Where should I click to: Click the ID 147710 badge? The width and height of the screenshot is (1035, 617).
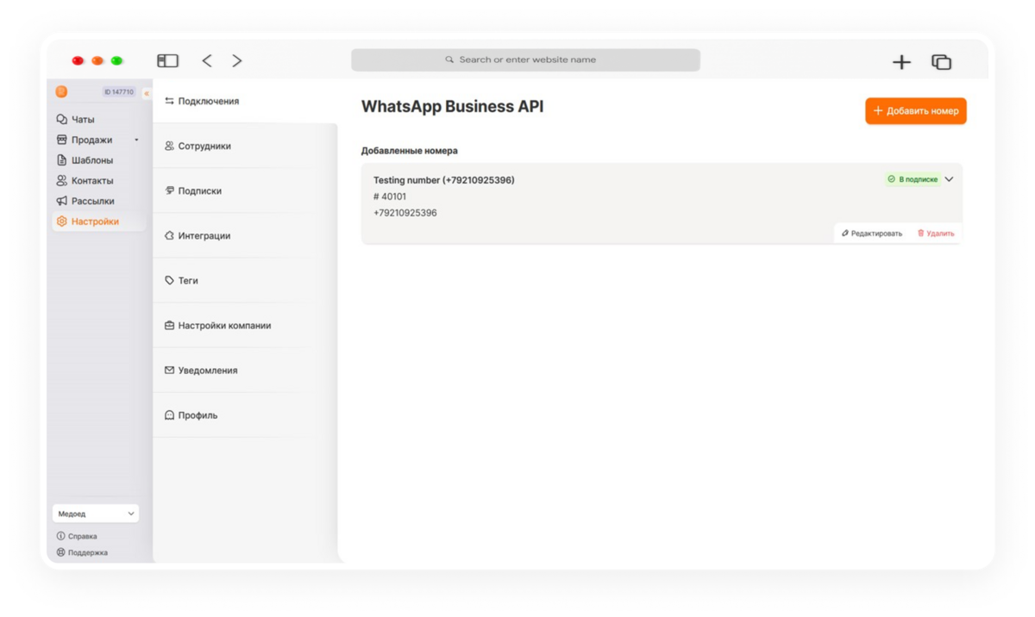coord(119,92)
